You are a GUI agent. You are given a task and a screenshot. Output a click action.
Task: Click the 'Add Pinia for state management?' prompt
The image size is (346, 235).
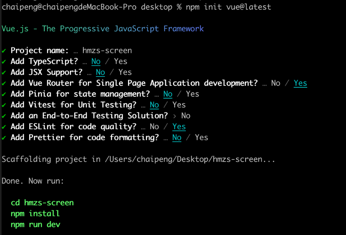point(80,94)
